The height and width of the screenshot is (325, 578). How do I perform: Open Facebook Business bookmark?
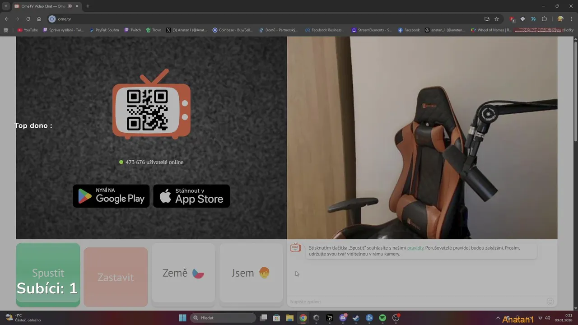pos(325,30)
